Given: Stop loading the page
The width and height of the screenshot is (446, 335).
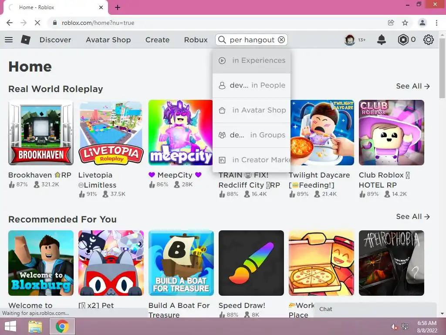Looking at the screenshot, I should (x=37, y=23).
